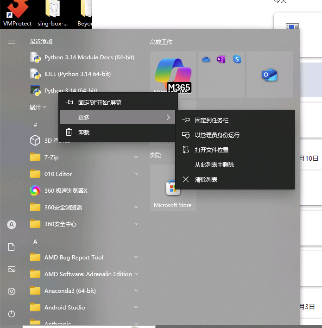Open 3D Viewer cube icon
Viewport: 322px width, 328px height.
point(35,140)
